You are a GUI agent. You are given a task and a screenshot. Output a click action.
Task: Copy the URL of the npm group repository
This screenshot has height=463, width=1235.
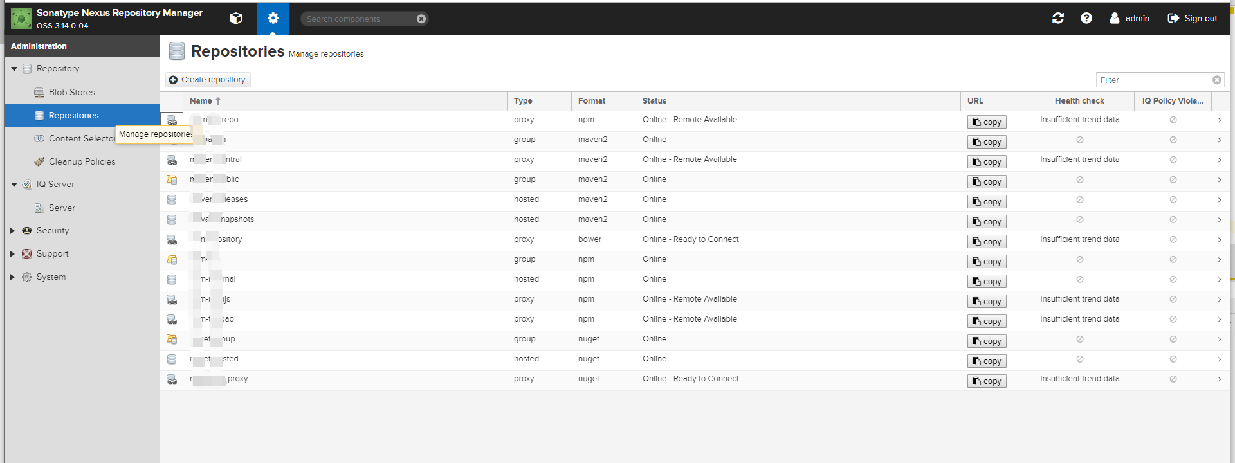click(987, 262)
